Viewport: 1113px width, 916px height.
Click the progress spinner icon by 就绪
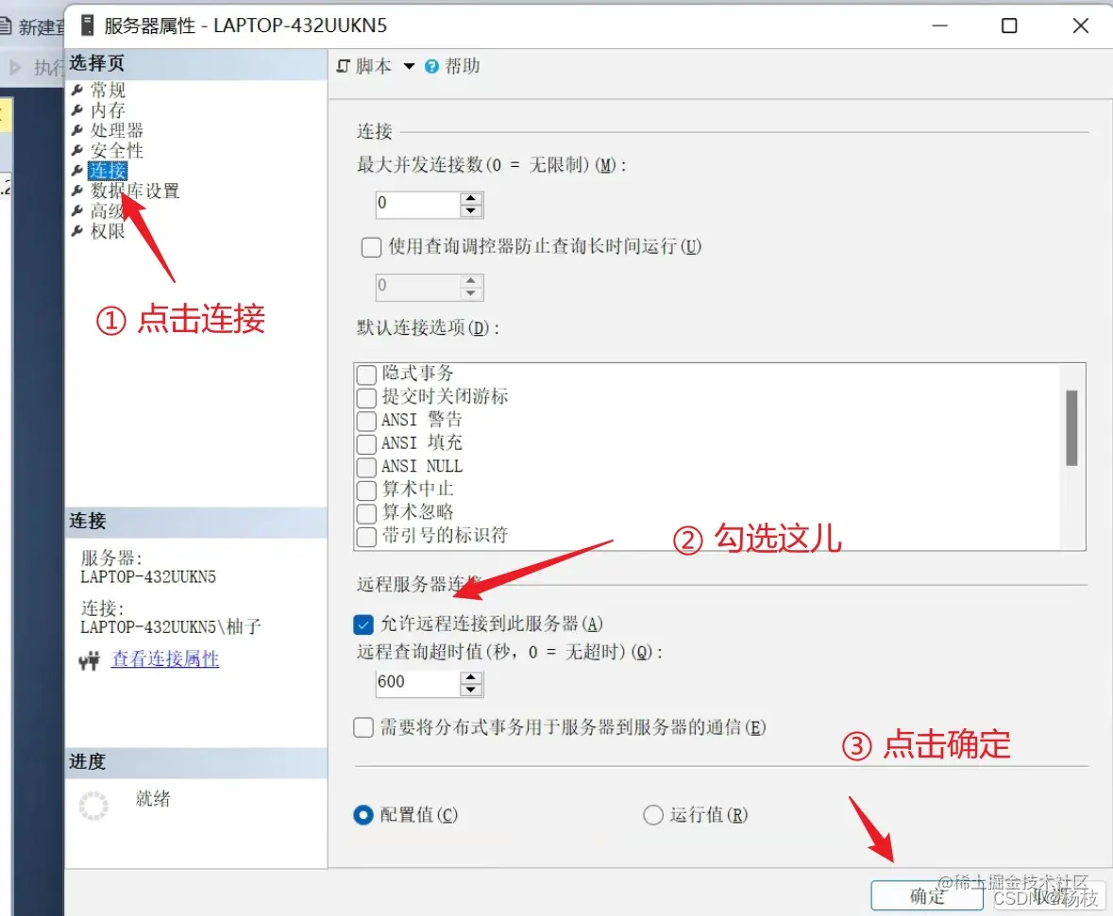point(93,806)
